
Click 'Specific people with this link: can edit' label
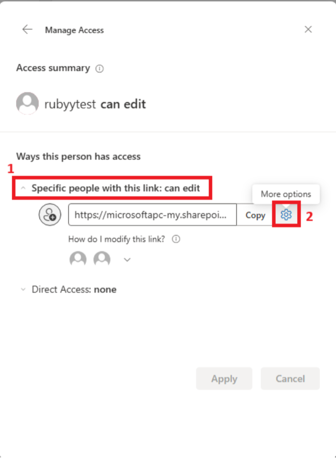[x=116, y=188]
